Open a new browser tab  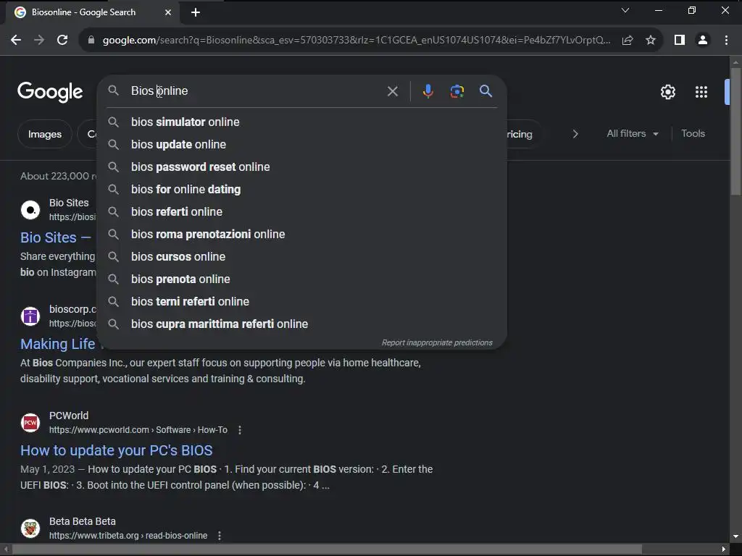(196, 13)
